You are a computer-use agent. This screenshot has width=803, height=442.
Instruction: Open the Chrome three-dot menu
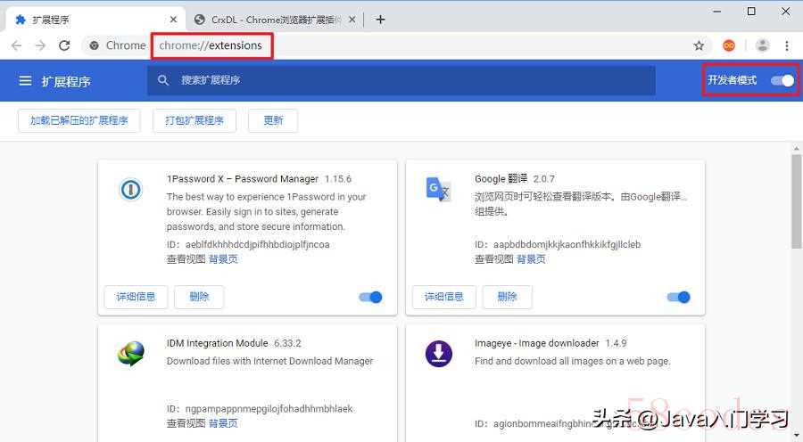[x=787, y=45]
